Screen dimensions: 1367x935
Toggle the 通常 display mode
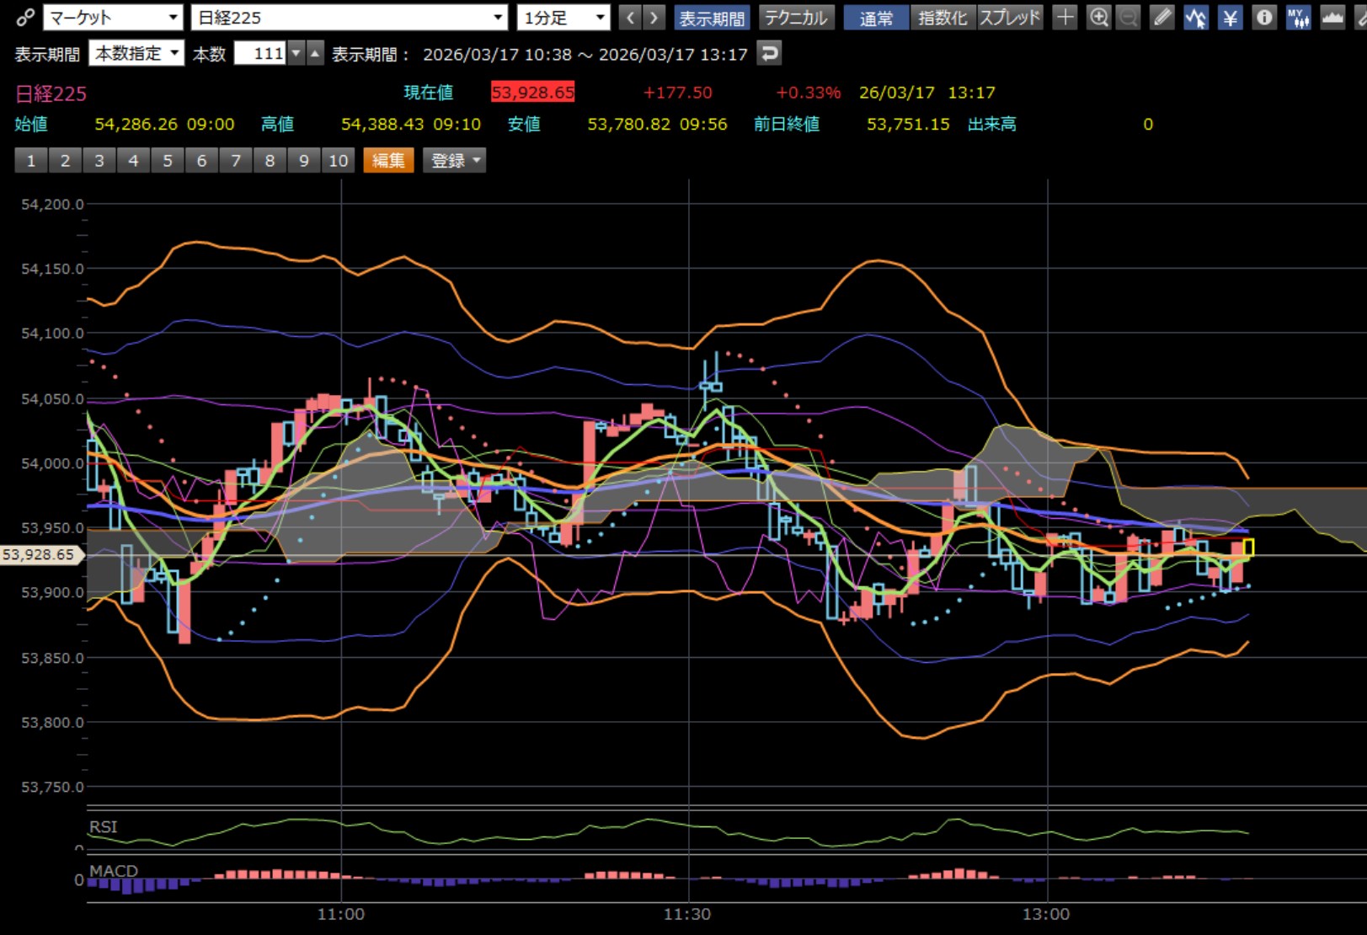876,18
